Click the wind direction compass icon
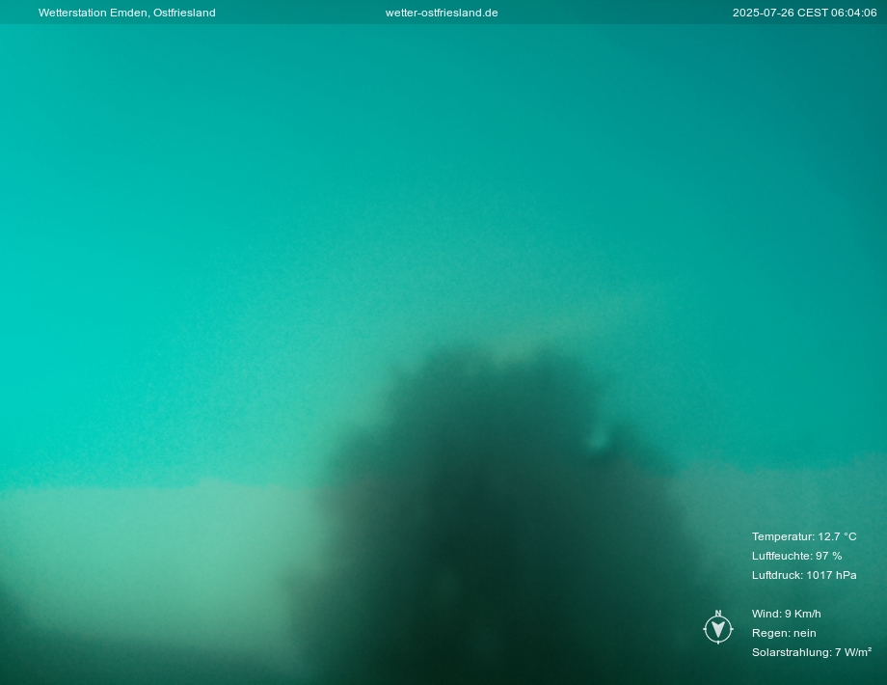Image resolution: width=887 pixels, height=685 pixels. click(x=718, y=627)
